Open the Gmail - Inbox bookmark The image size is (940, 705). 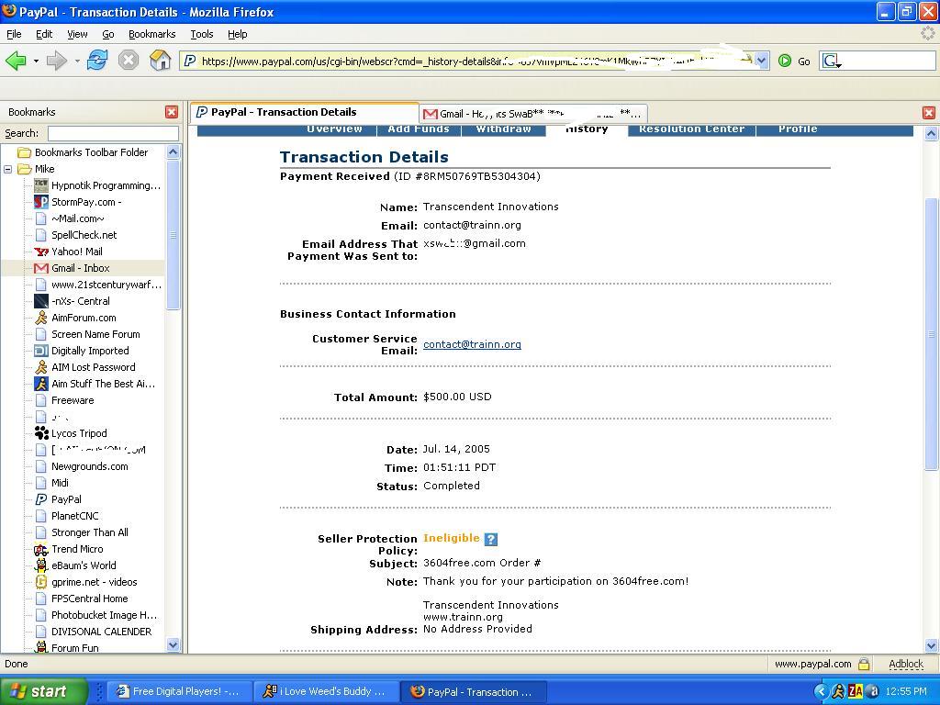[81, 268]
